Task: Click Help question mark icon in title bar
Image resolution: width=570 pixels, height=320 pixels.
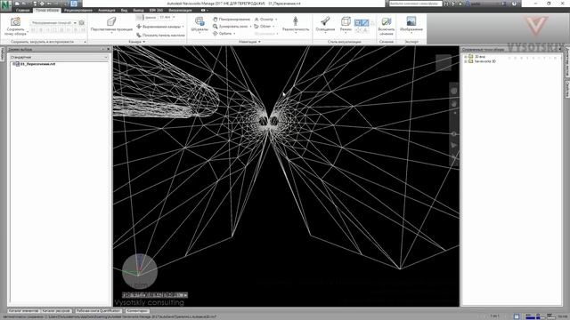Action: pyautogui.click(x=514, y=4)
